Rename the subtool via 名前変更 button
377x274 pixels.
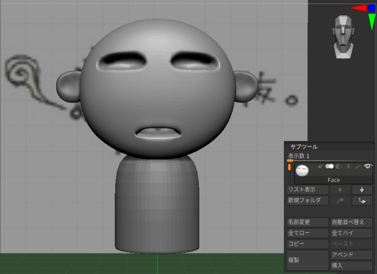(x=306, y=222)
